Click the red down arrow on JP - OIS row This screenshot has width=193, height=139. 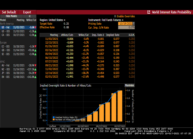pyautogui.click(x=35, y=73)
